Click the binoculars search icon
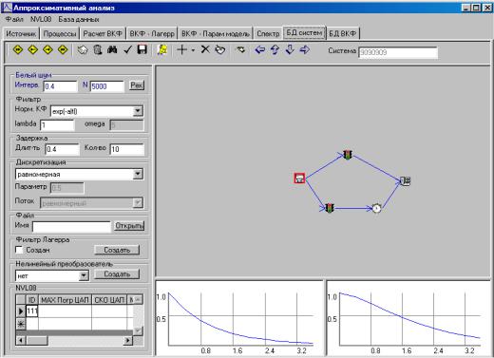Viewport: 494px width, 358px height. pos(112,49)
